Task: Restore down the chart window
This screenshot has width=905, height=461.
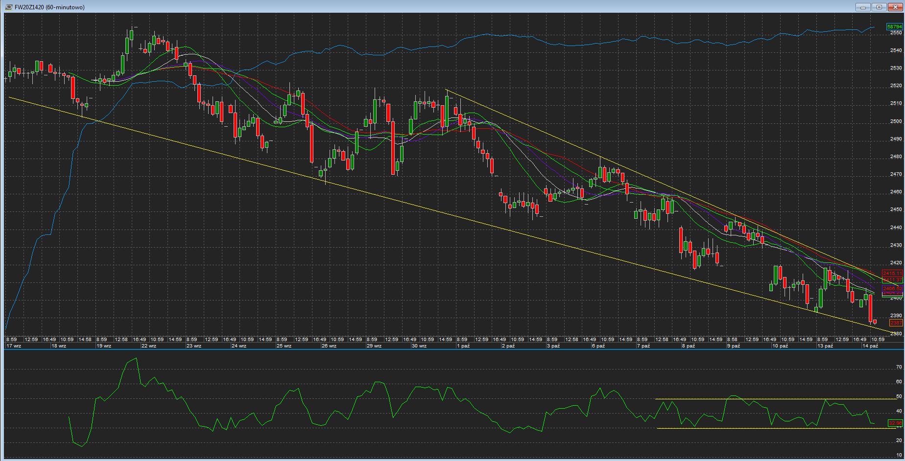Action: point(880,7)
